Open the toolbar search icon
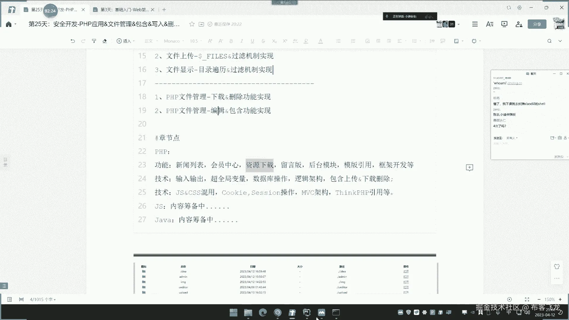 549,41
